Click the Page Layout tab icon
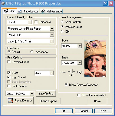 point(20,11)
